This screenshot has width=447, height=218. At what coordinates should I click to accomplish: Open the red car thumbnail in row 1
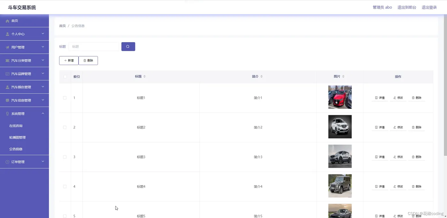tap(340, 97)
